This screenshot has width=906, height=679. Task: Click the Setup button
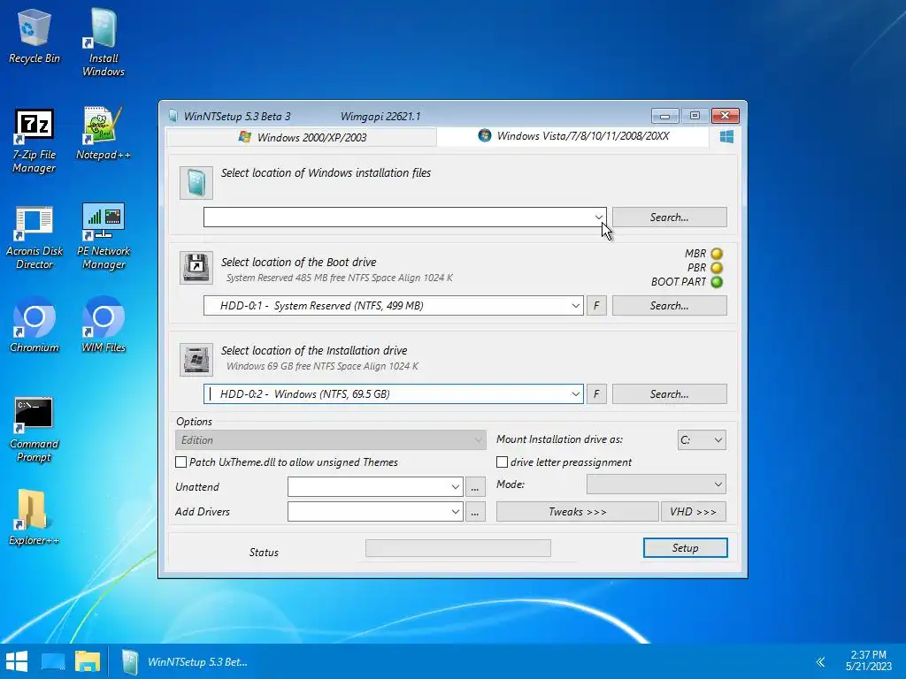(x=686, y=548)
